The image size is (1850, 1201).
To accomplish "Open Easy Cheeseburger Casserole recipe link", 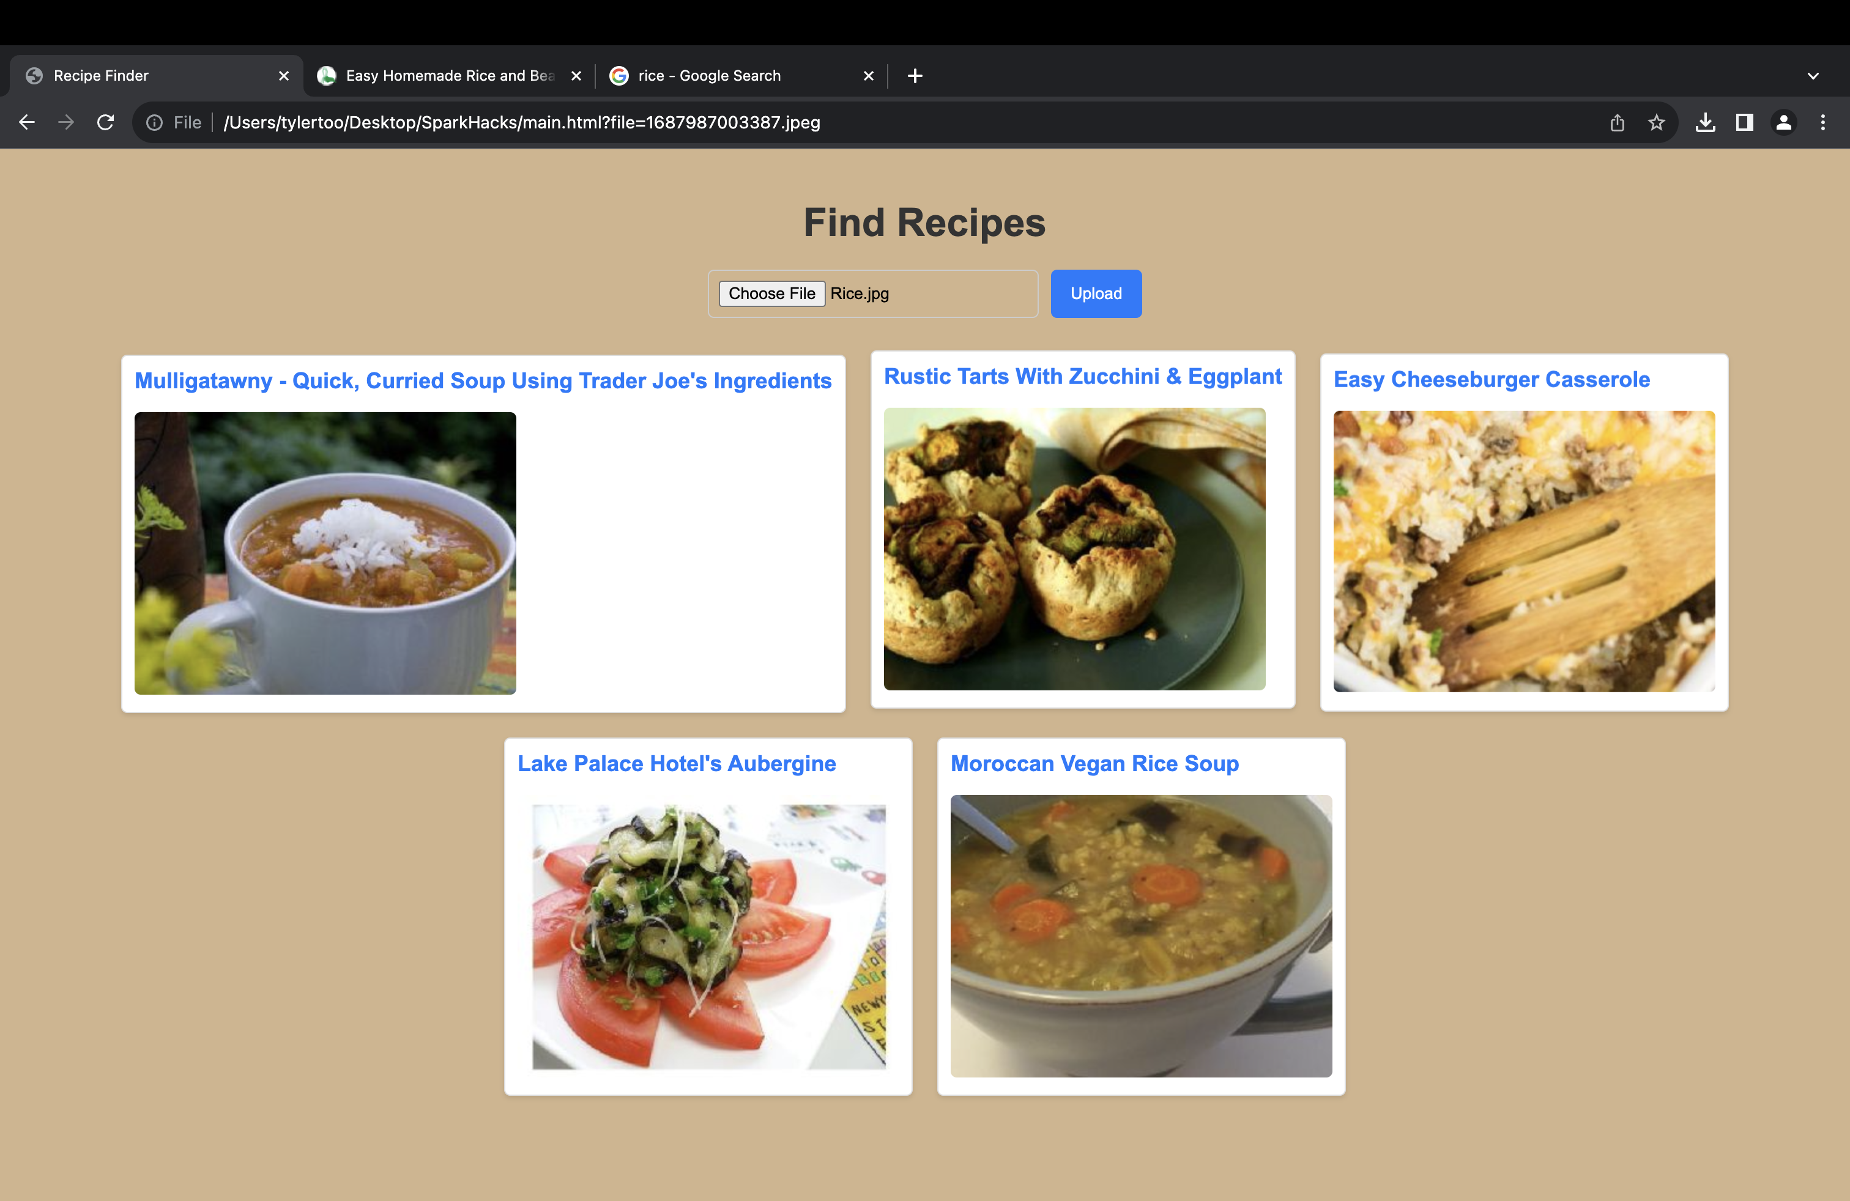I will 1491,379.
